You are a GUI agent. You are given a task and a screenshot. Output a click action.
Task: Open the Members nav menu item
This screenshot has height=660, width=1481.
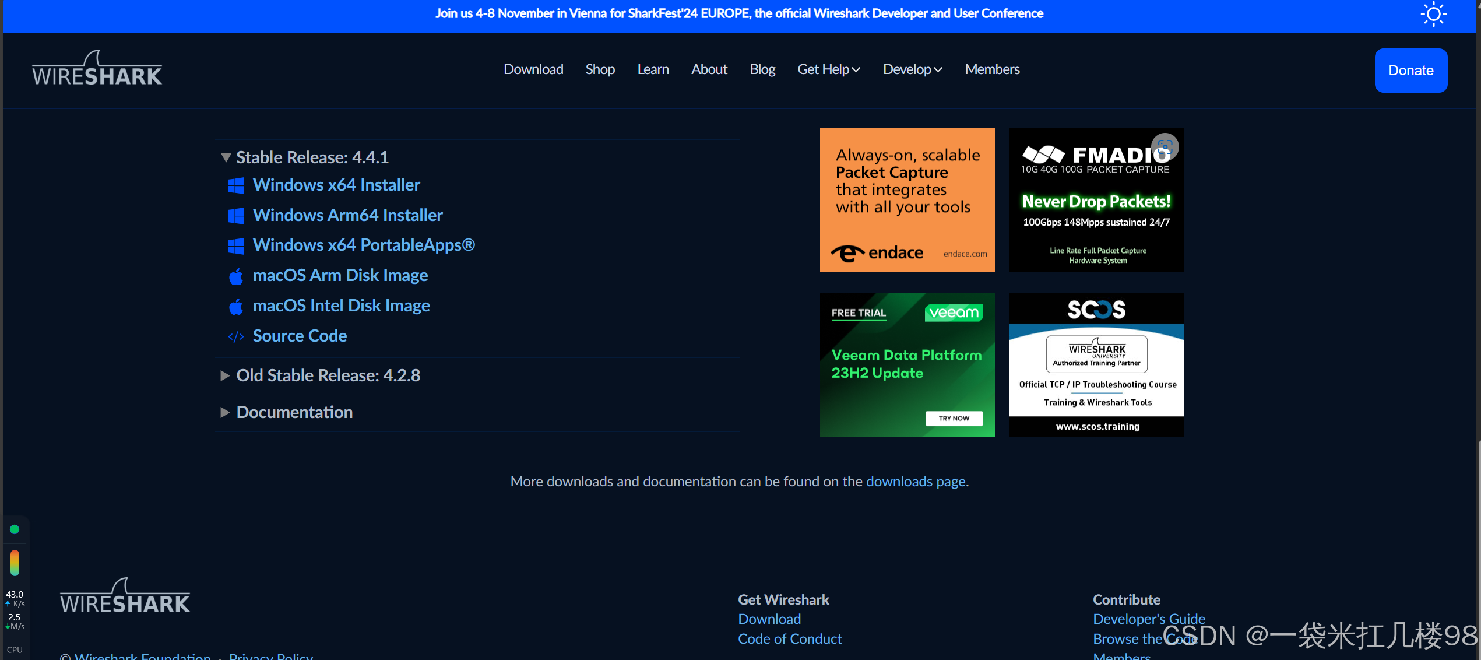pyautogui.click(x=992, y=69)
